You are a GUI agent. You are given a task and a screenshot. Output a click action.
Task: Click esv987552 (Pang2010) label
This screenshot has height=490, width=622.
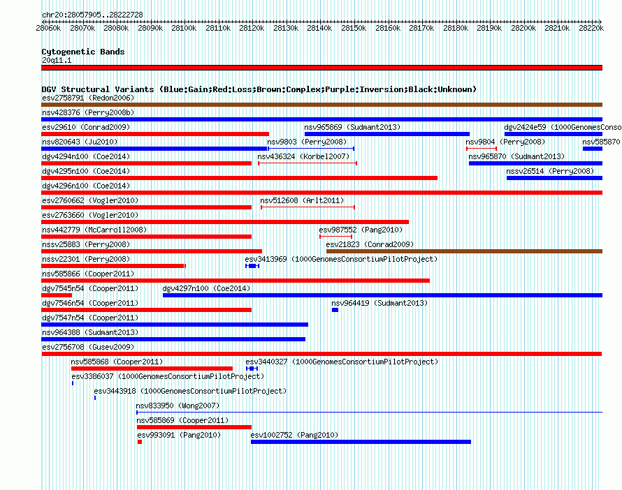tap(361, 230)
